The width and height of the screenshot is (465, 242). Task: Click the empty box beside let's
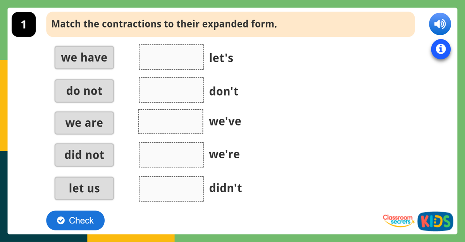click(x=171, y=57)
